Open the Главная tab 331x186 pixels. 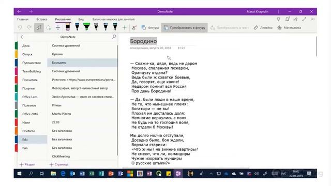(x=23, y=19)
